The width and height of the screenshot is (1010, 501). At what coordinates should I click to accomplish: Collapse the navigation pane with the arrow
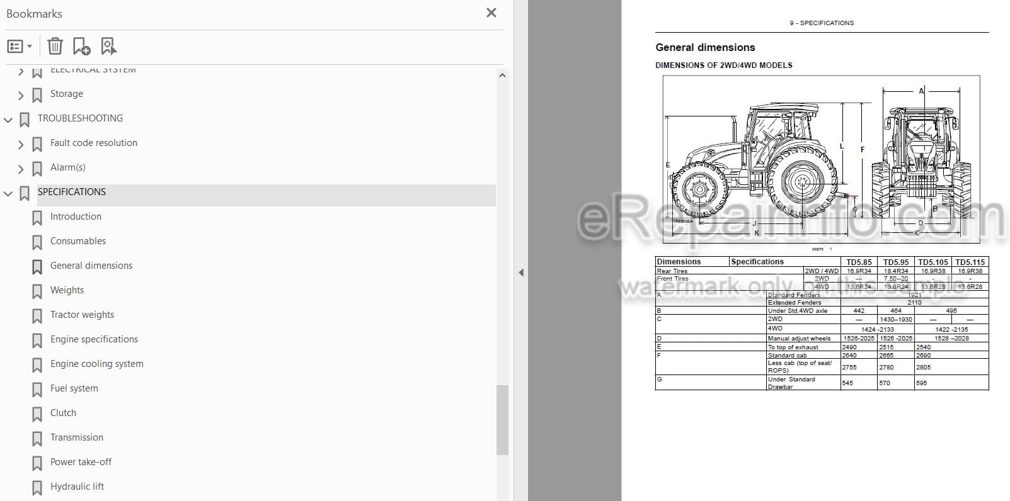point(521,273)
